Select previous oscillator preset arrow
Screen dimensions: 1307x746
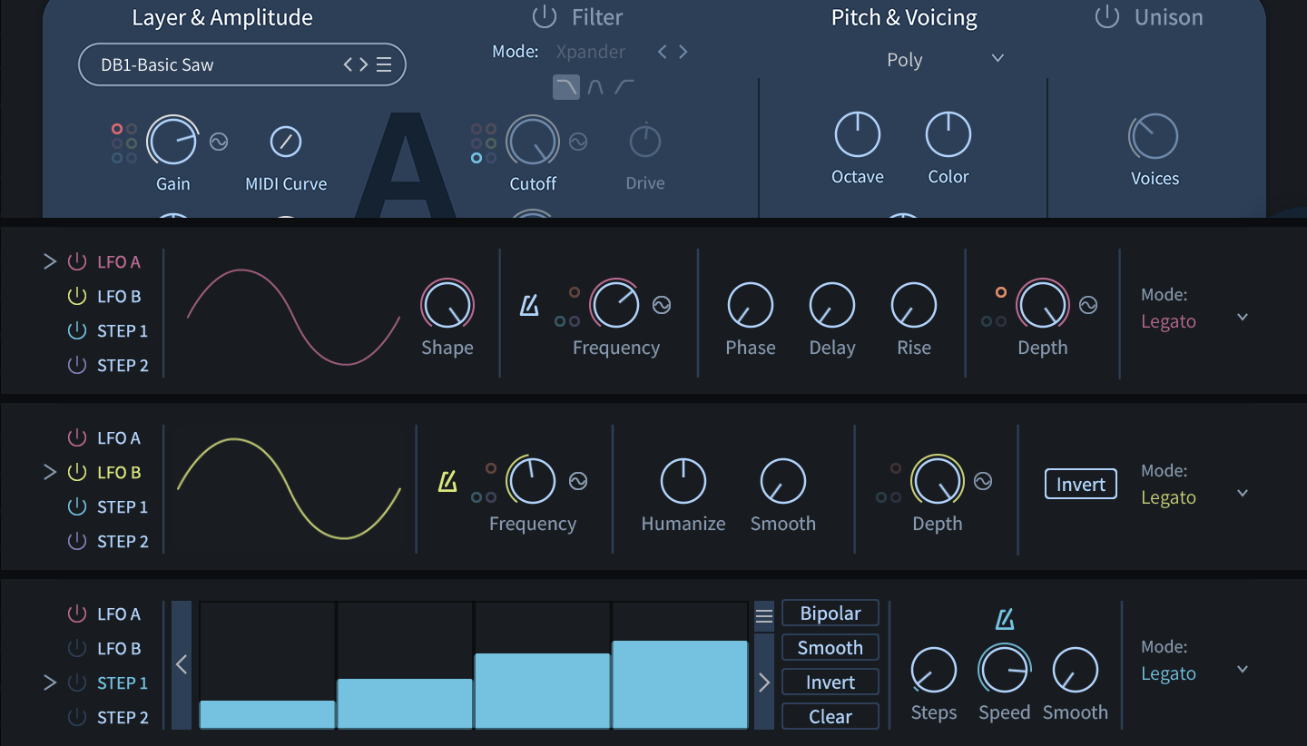coord(349,65)
